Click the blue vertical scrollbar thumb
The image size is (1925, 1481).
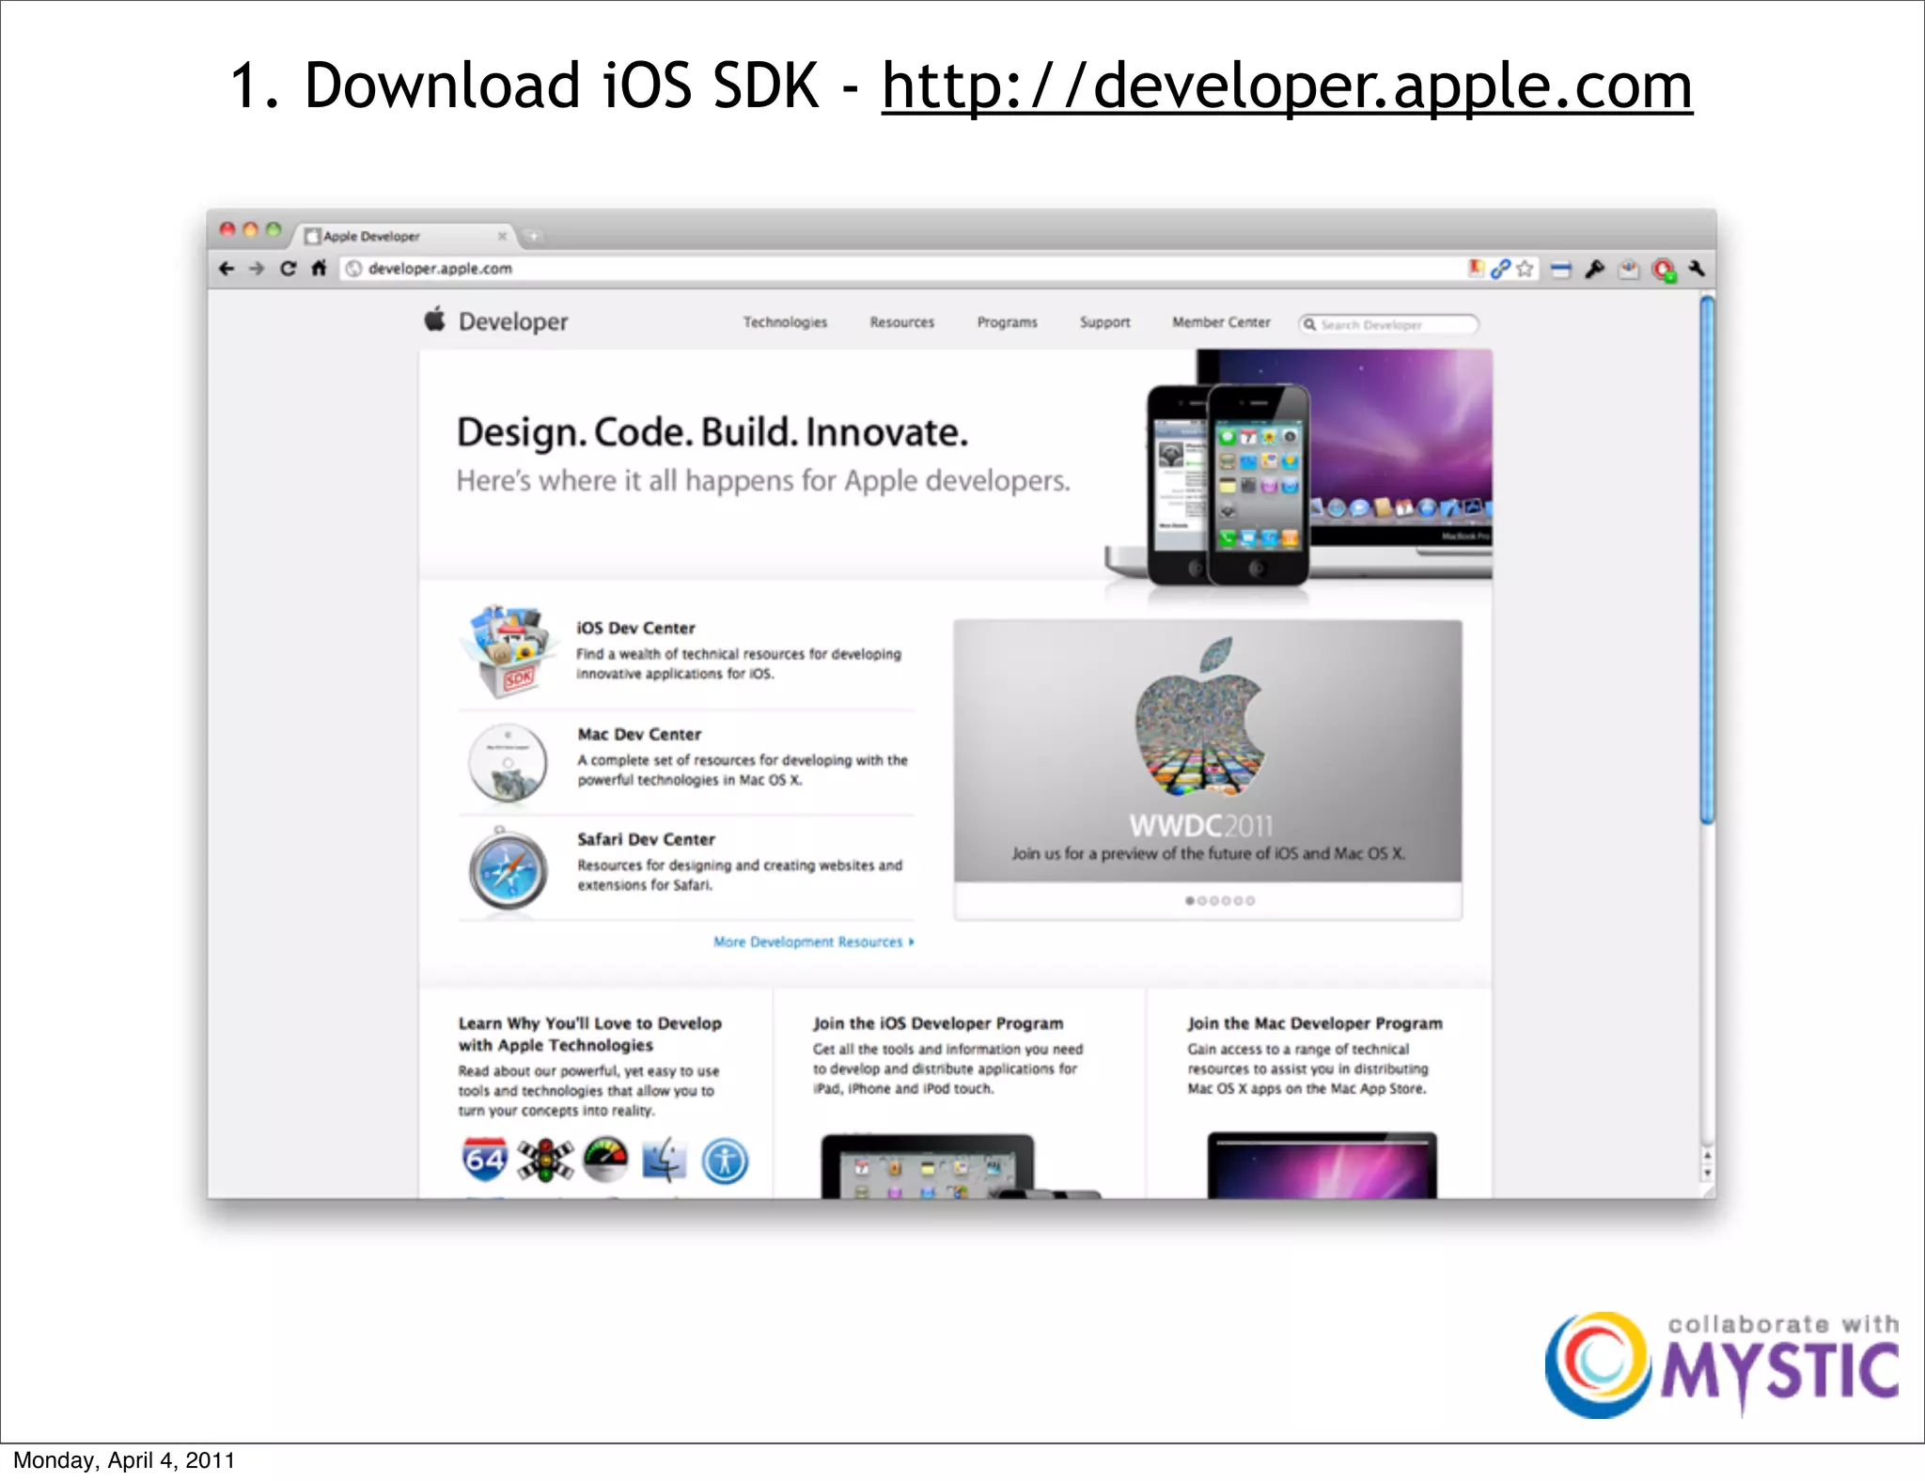coord(1707,560)
